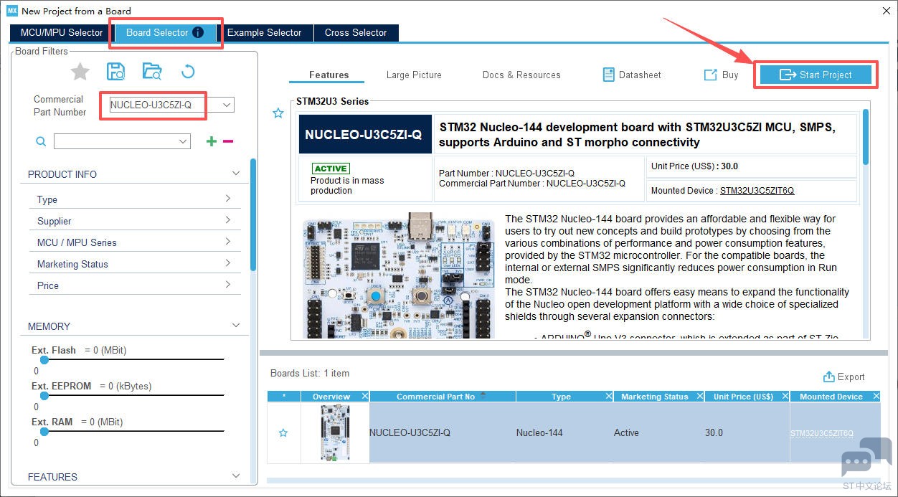898x497 pixels.
Task: Export the boards list
Action: (x=844, y=377)
